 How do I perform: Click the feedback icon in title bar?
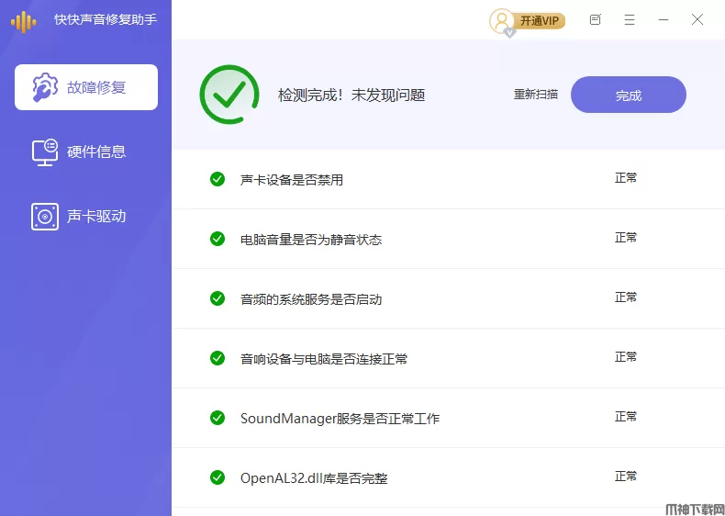tap(596, 19)
